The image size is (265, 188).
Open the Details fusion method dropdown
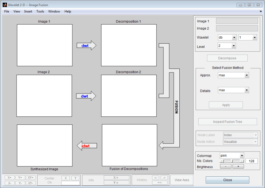[x=233, y=90]
